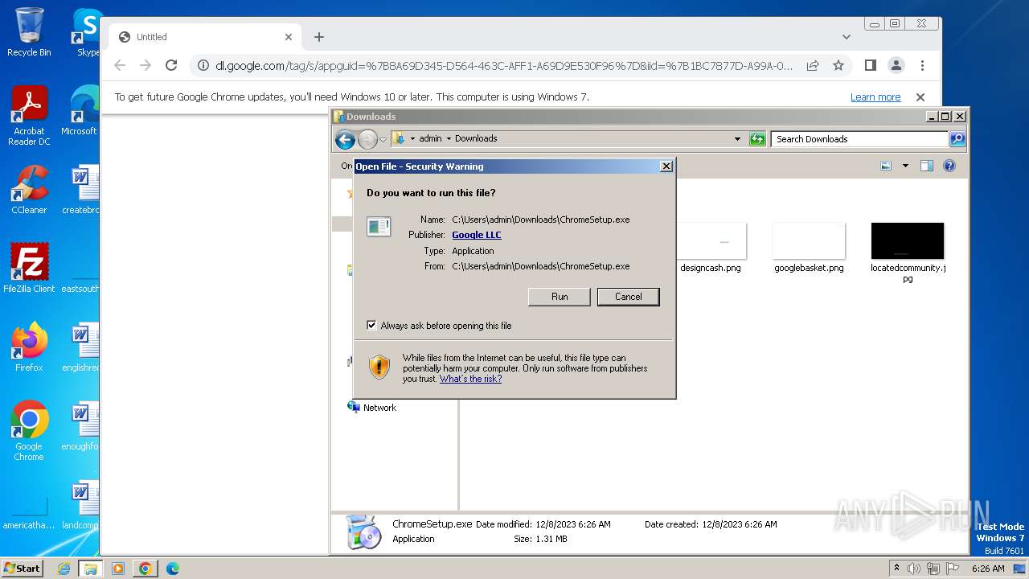Viewport: 1029px width, 579px height.
Task: Expand the Explorer recent pages dropdown
Action: pyautogui.click(x=383, y=139)
